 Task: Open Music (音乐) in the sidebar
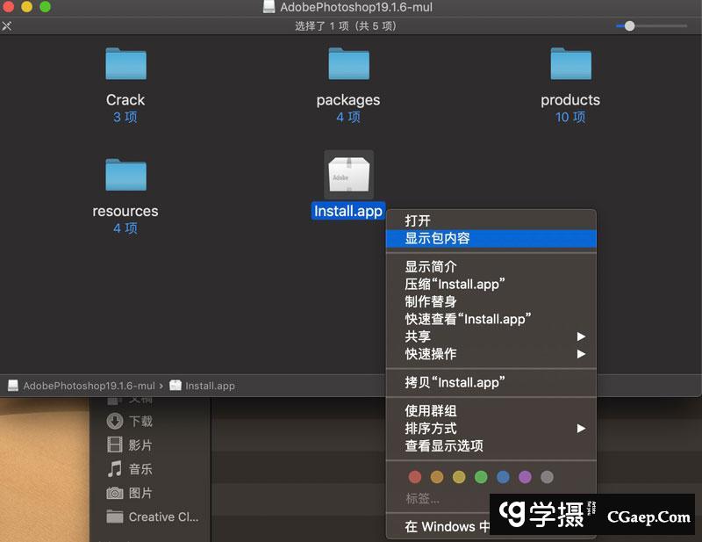tap(140, 469)
